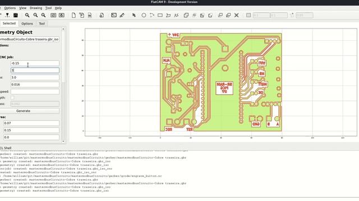Choose the Add Path drawing tool
Screen dimensions: 359x201
(x=176, y=15)
